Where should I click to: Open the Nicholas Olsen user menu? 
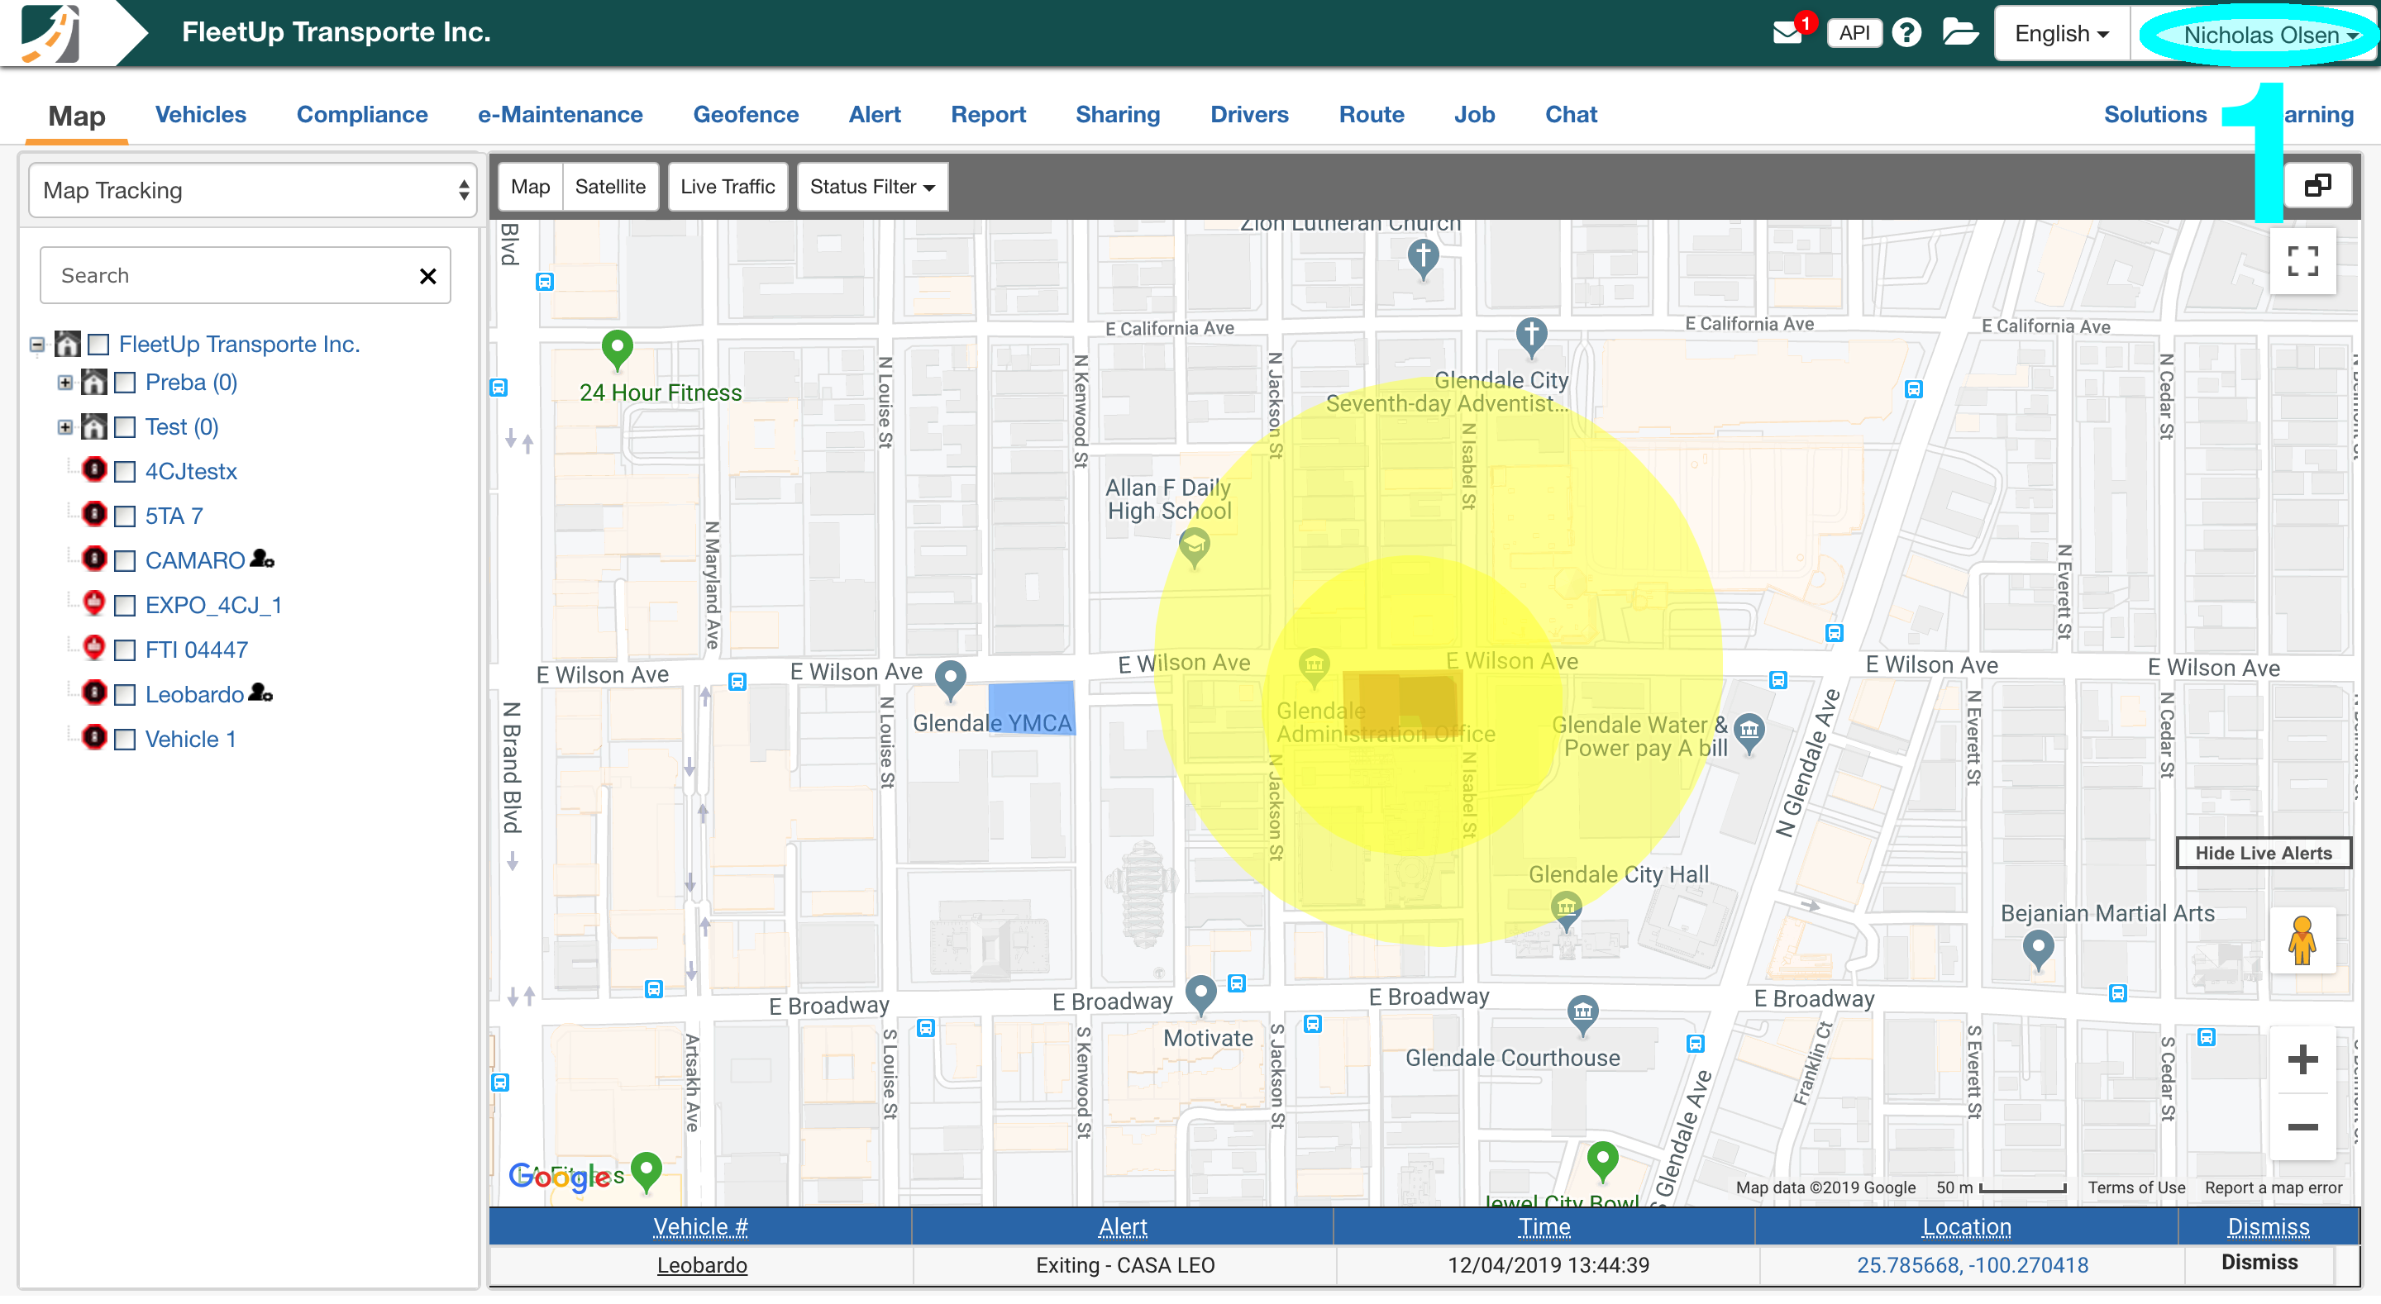(2270, 35)
